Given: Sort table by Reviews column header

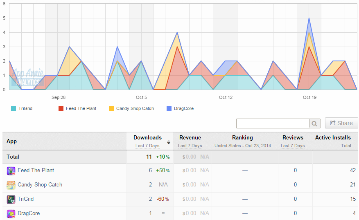Looking at the screenshot, I should [293, 137].
